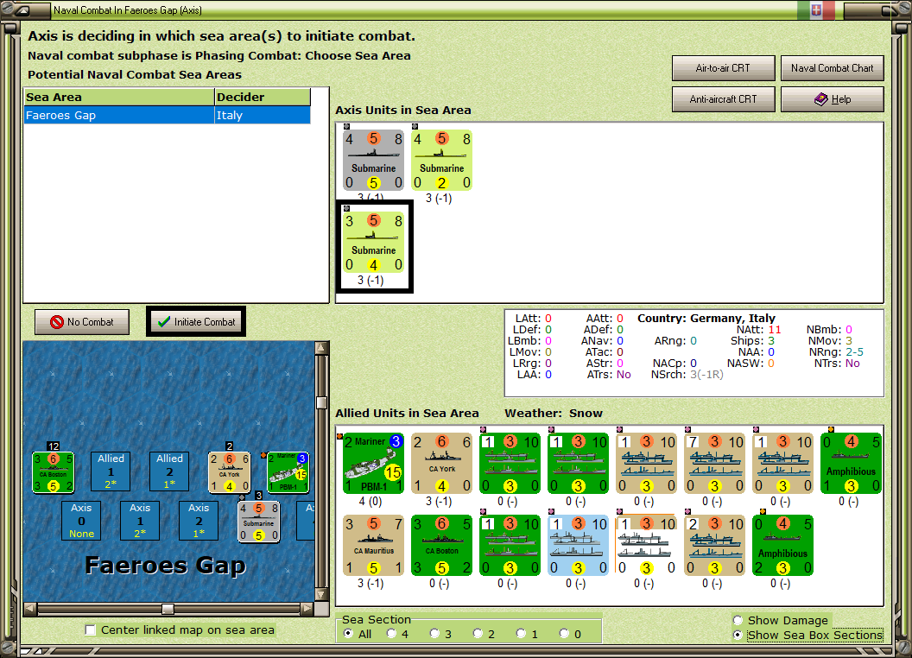The image size is (912, 658).
Task: Select the Faeroes Gap sea area row
Action: (x=167, y=115)
